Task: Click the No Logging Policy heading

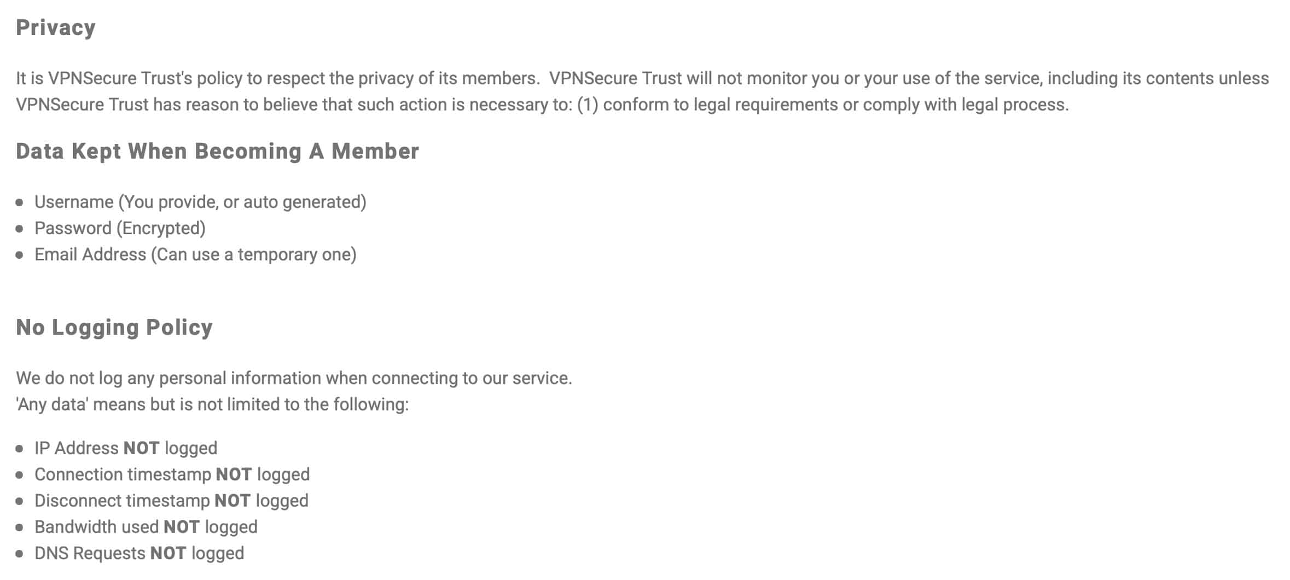Action: pyautogui.click(x=114, y=327)
